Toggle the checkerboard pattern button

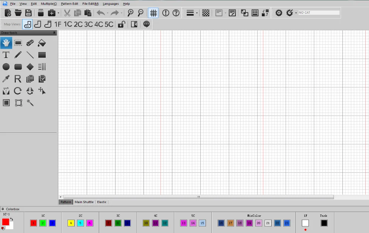point(206,13)
